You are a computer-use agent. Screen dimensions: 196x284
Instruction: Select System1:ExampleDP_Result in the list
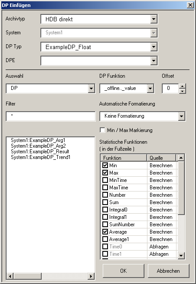(40, 152)
